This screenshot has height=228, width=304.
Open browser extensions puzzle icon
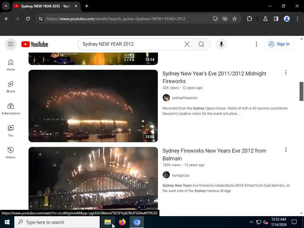pos(249,19)
